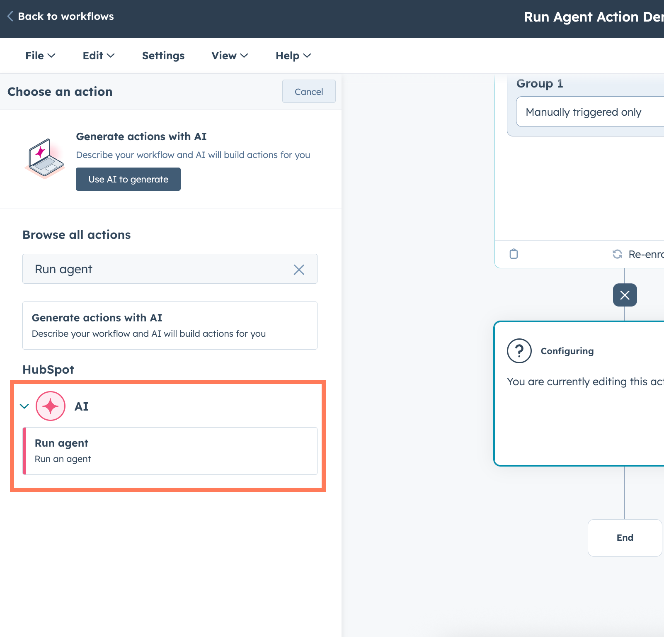Viewport: 664px width, 637px height.
Task: Open the File menu
Action: coord(40,56)
